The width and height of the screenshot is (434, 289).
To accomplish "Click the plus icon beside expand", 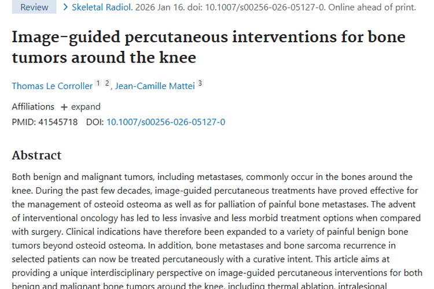I will click(x=64, y=107).
